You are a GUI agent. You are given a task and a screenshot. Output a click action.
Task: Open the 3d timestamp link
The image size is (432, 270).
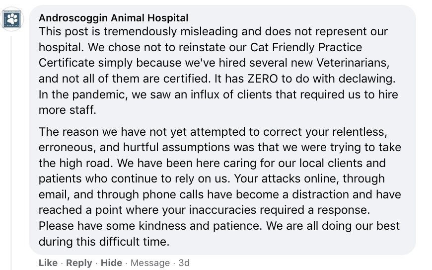tap(184, 263)
